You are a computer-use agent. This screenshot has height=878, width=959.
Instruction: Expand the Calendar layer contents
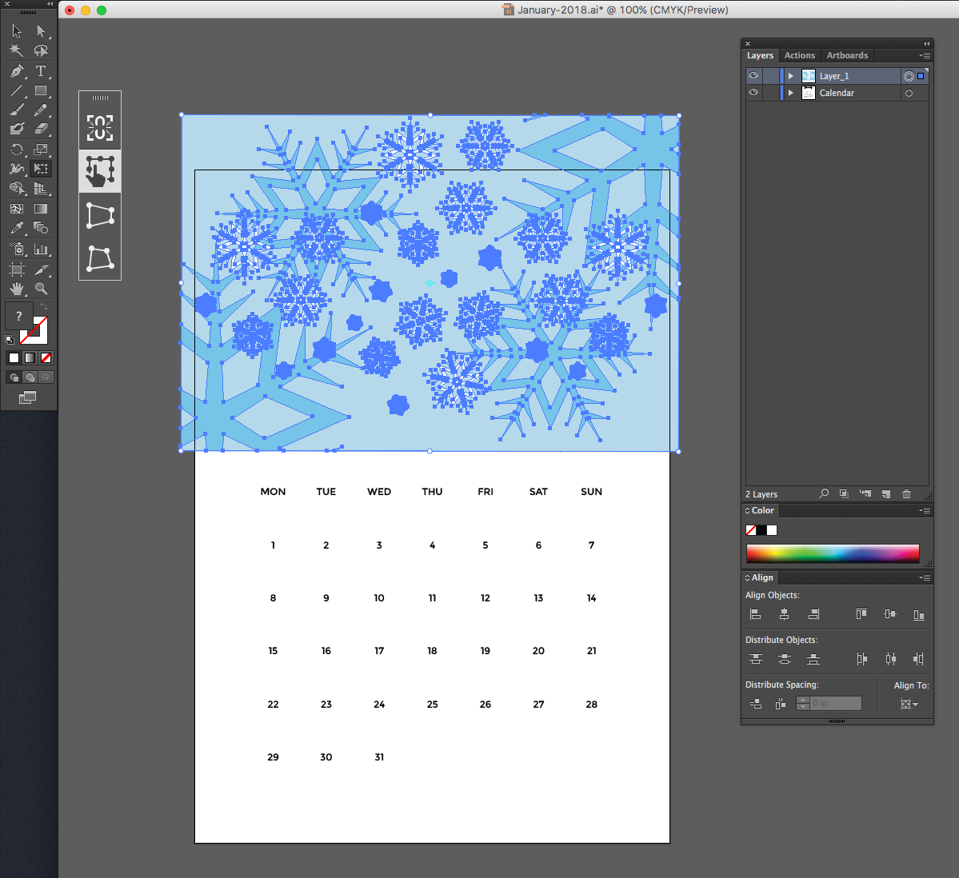(x=790, y=92)
